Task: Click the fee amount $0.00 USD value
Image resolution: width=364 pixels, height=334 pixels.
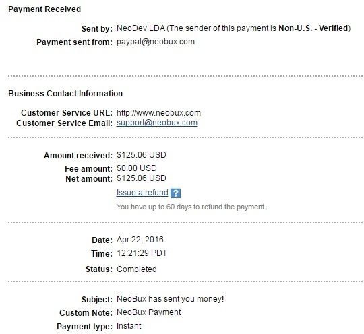Action: pyautogui.click(x=136, y=168)
